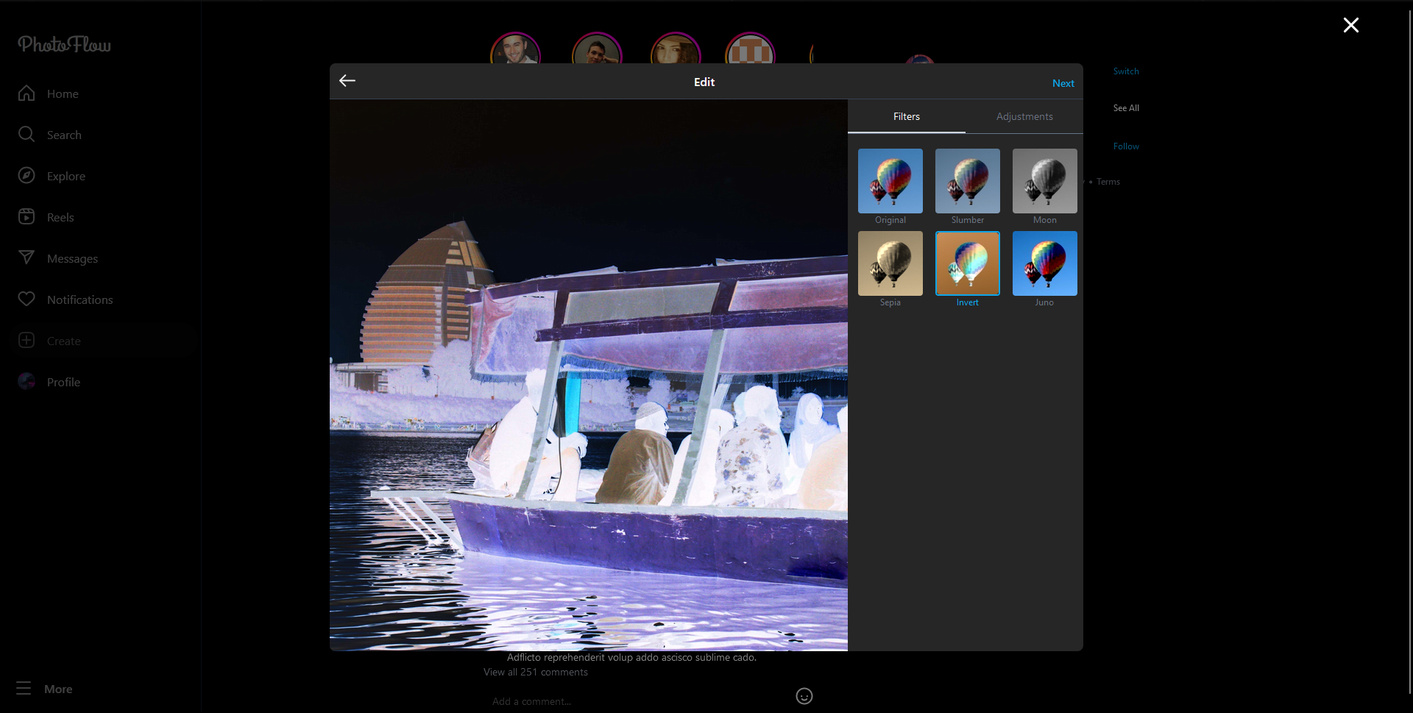
Task: Click the Profile avatar icon
Action: coord(26,382)
